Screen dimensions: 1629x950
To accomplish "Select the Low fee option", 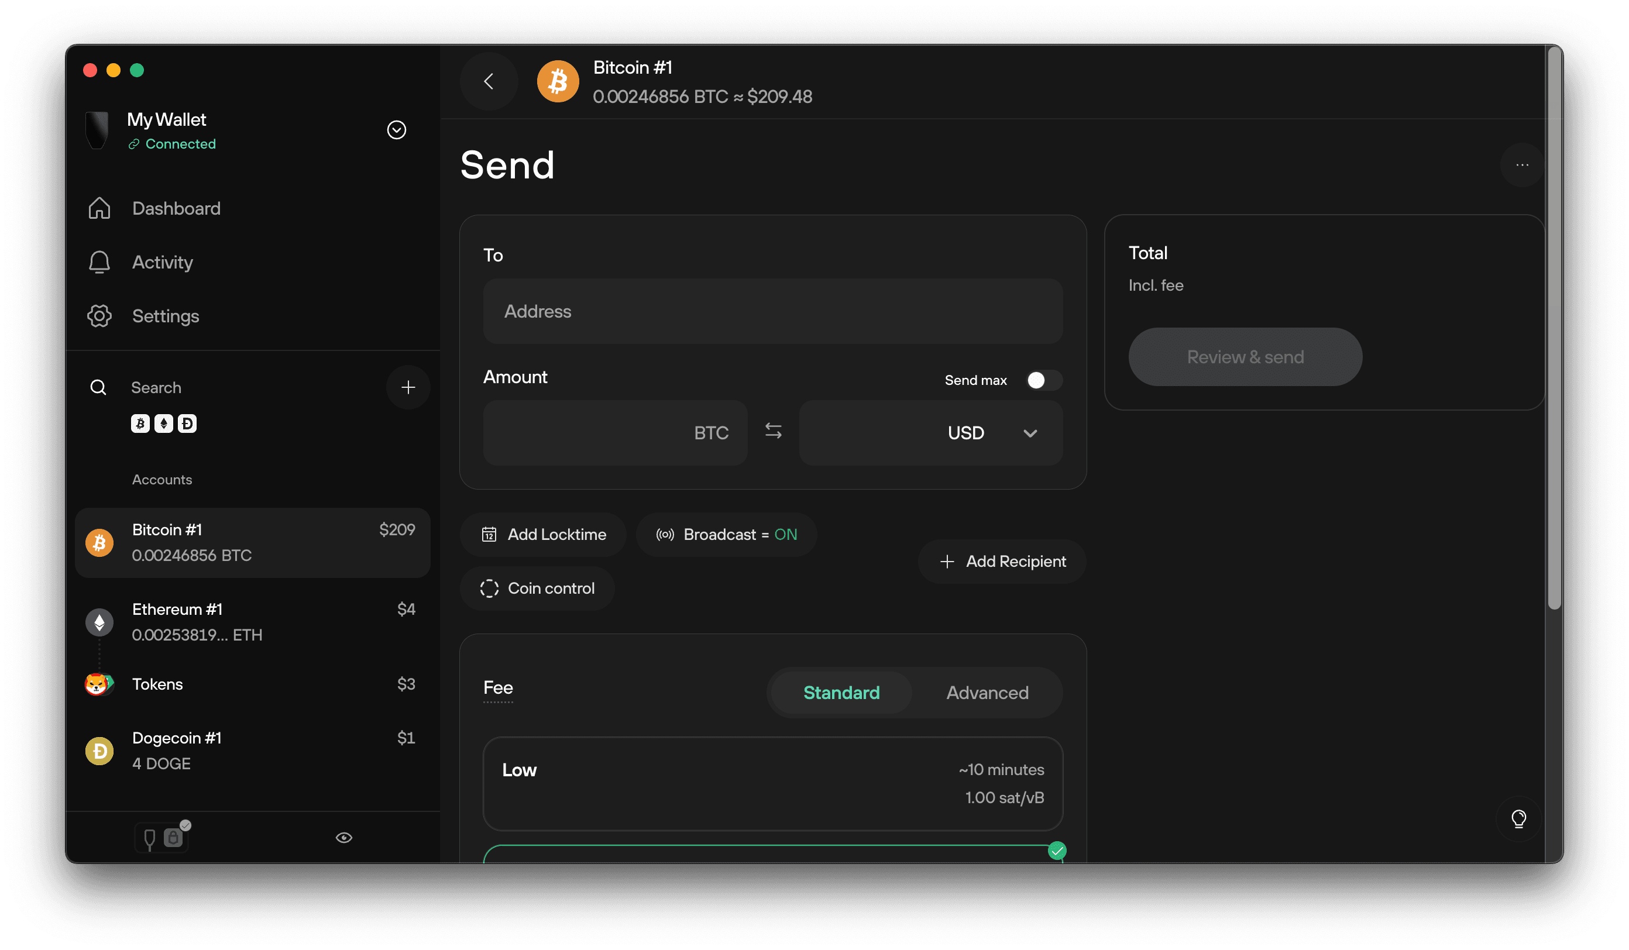I will 772,783.
